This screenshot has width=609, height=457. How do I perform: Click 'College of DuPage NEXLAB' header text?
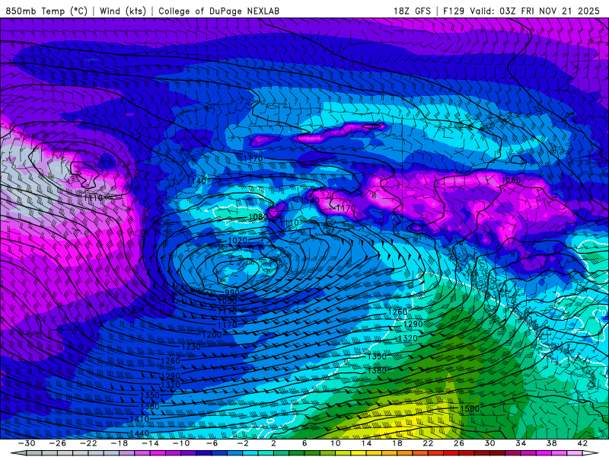[218, 11]
